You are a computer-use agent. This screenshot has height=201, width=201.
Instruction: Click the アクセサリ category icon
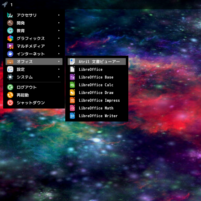pyautogui.click(x=10, y=15)
